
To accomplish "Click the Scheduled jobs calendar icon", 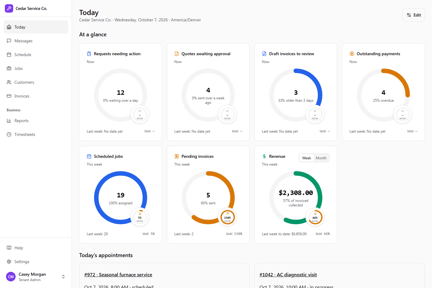I will (x=89, y=156).
